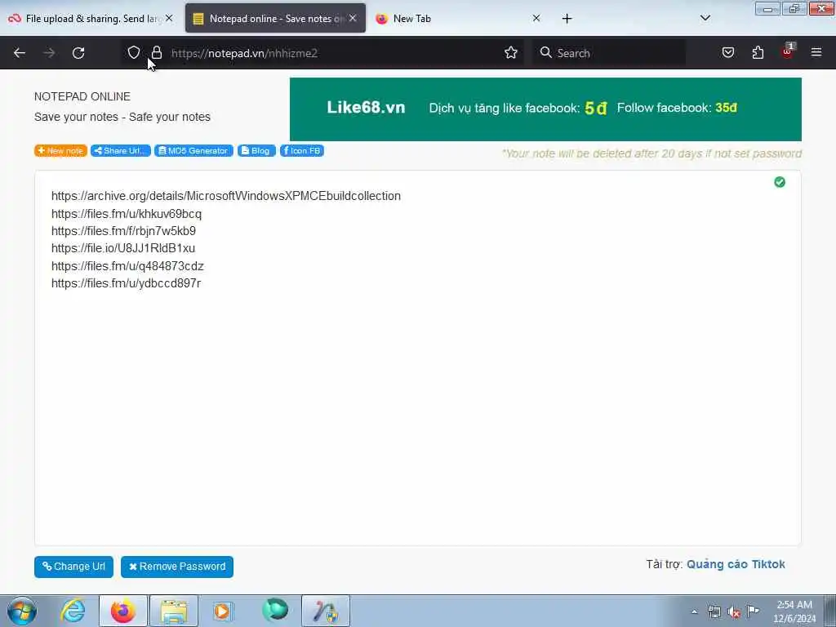This screenshot has height=627, width=836.
Task: Bookmark this page with the star
Action: [511, 52]
